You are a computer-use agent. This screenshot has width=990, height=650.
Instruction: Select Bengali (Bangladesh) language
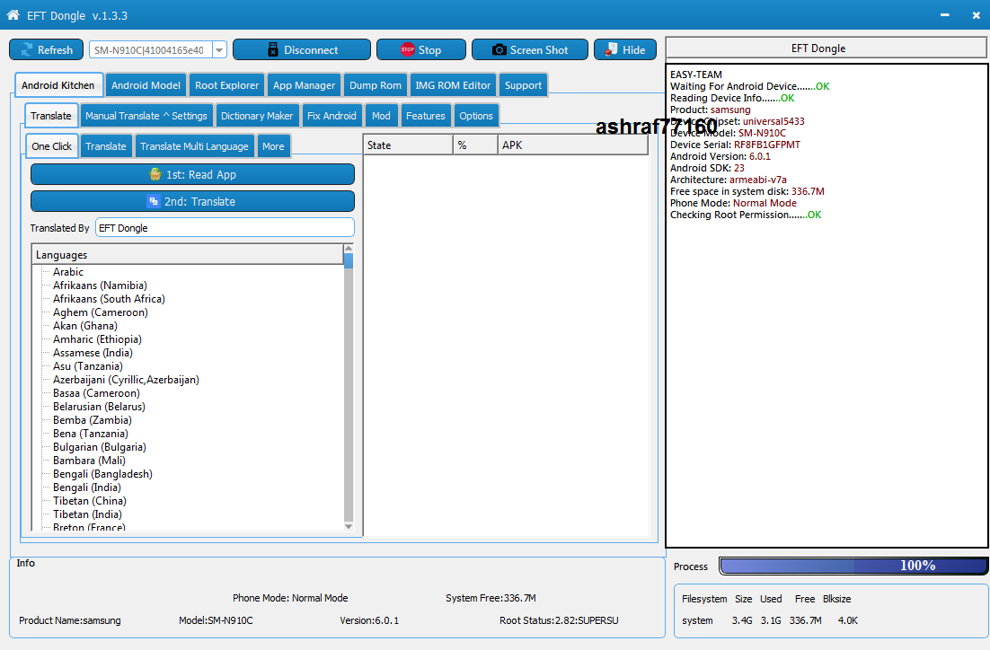click(x=102, y=474)
